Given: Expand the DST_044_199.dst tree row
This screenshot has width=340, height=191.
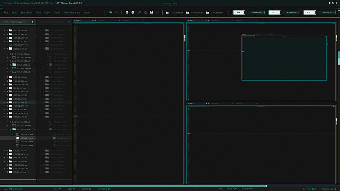Looking at the screenshot, I should 8,68.
